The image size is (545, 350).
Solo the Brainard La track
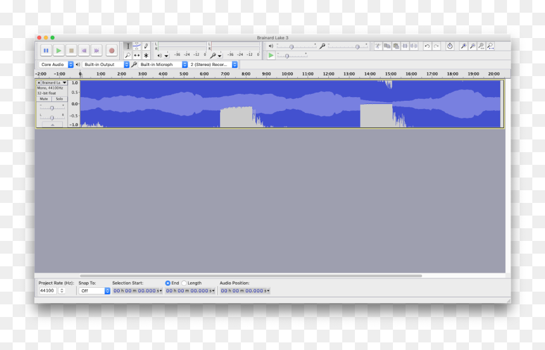pos(60,99)
